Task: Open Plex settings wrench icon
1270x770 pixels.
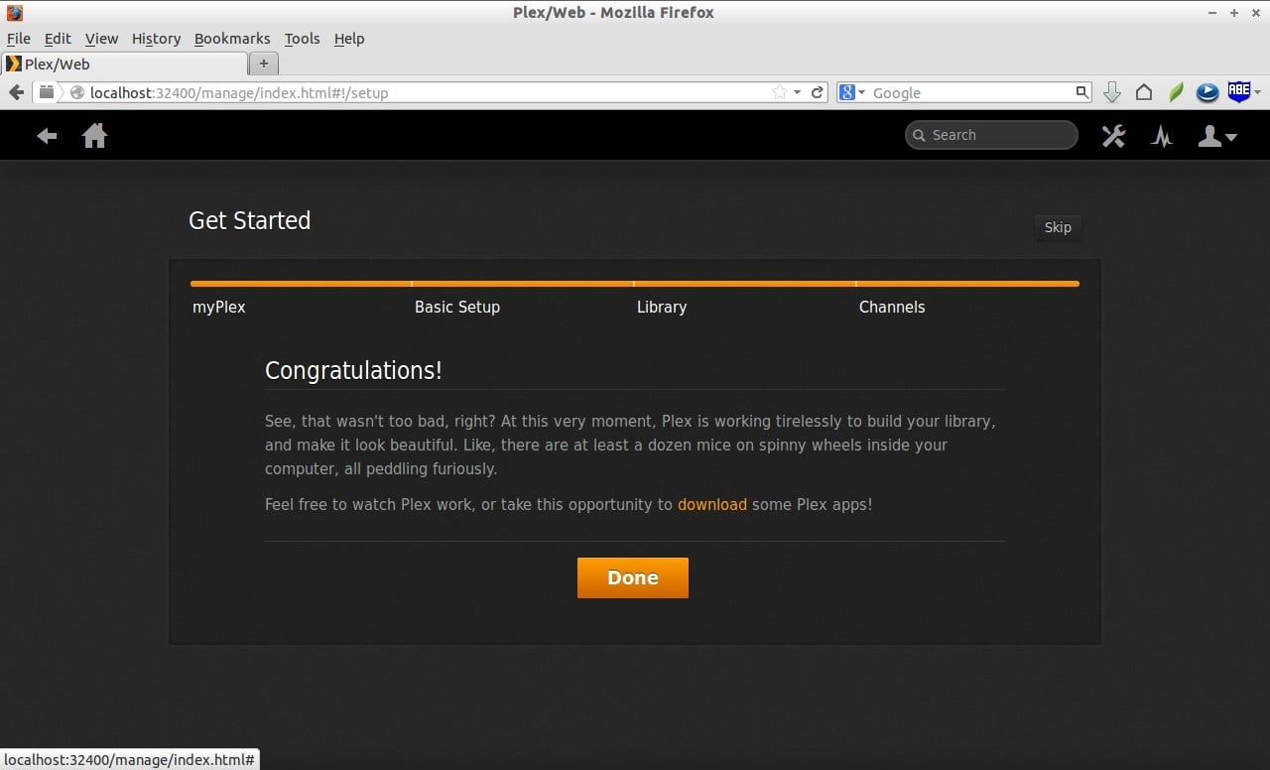Action: point(1113,136)
